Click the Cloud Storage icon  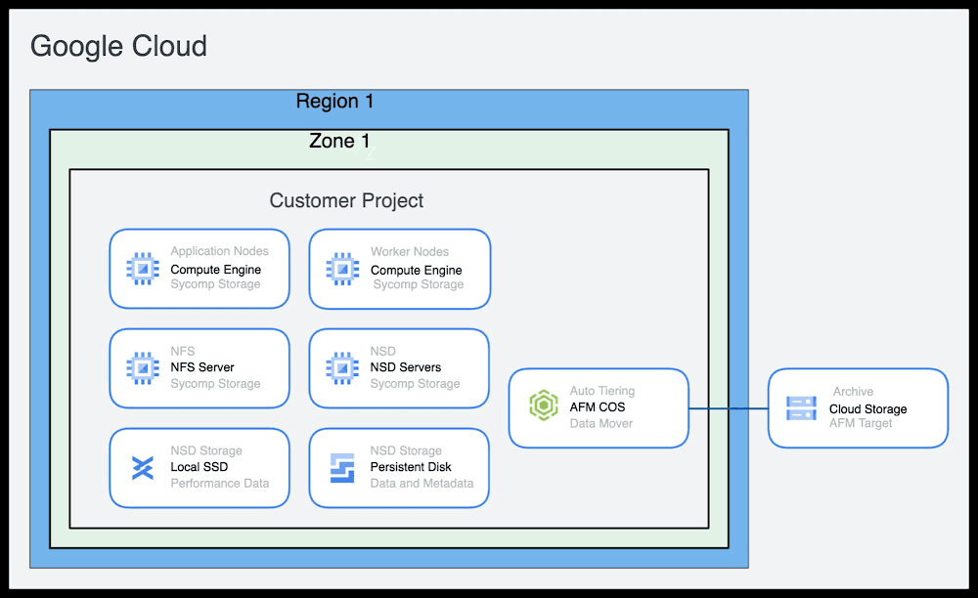pyautogui.click(x=802, y=408)
